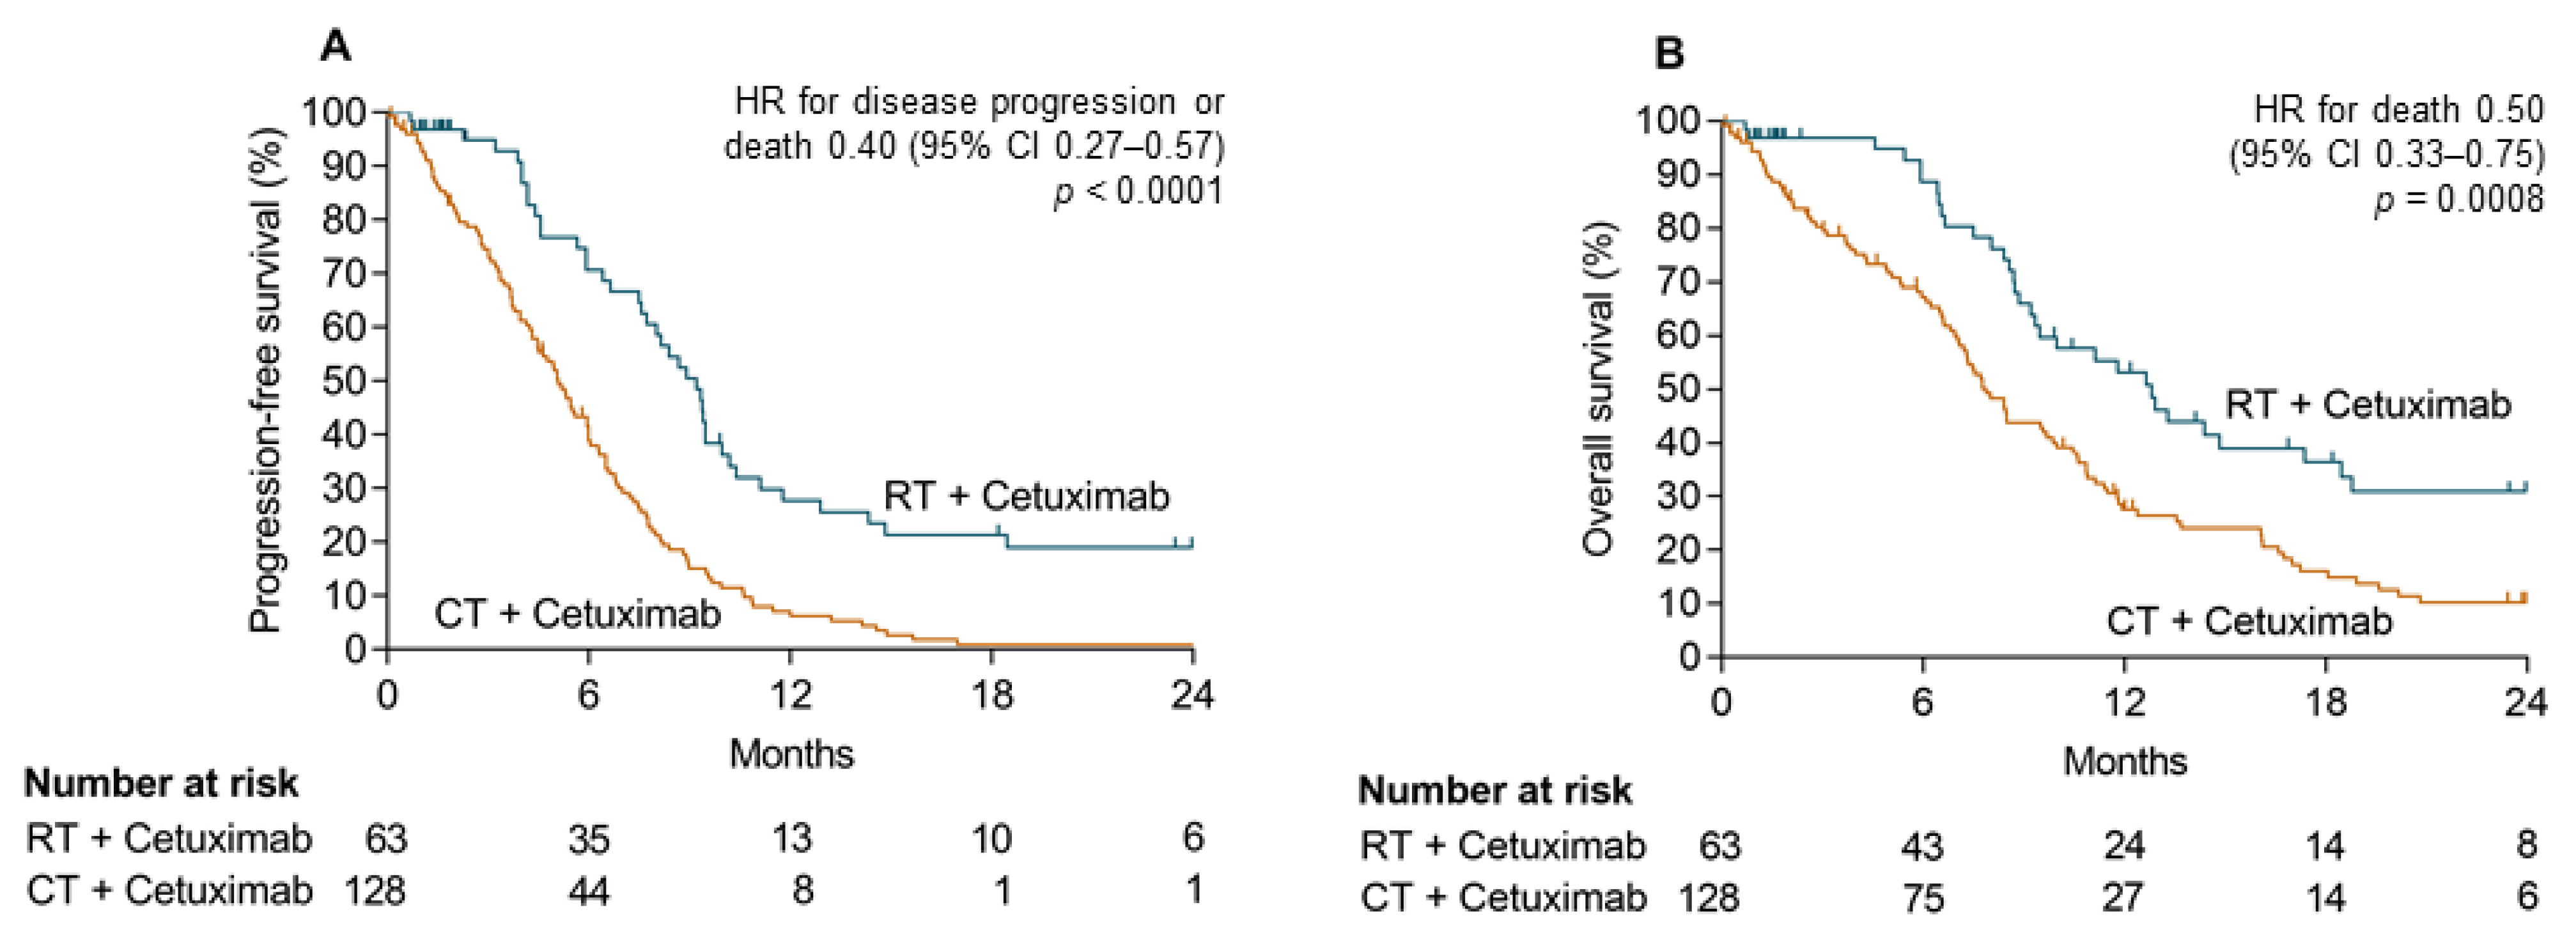Select the 'Overall survival (%)' axis title

point(1599,388)
